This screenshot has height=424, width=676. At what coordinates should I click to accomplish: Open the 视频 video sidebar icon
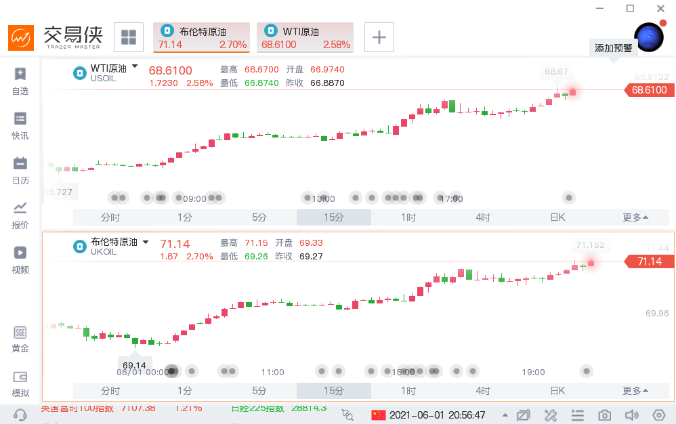20,260
